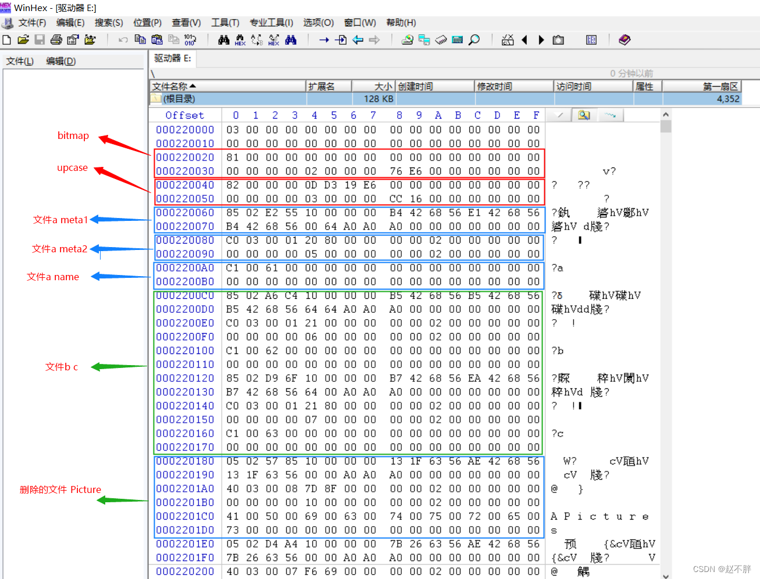Open the calculator tool icon
This screenshot has height=579, width=760.
click(457, 40)
